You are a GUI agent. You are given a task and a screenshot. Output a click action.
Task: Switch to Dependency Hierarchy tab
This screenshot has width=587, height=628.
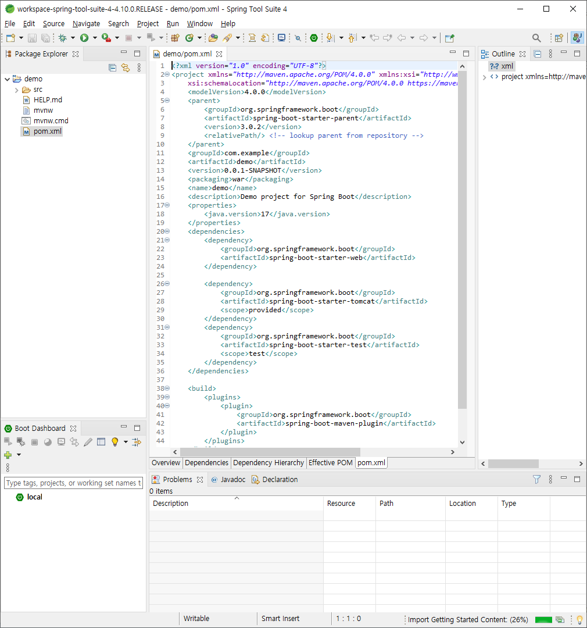point(269,463)
